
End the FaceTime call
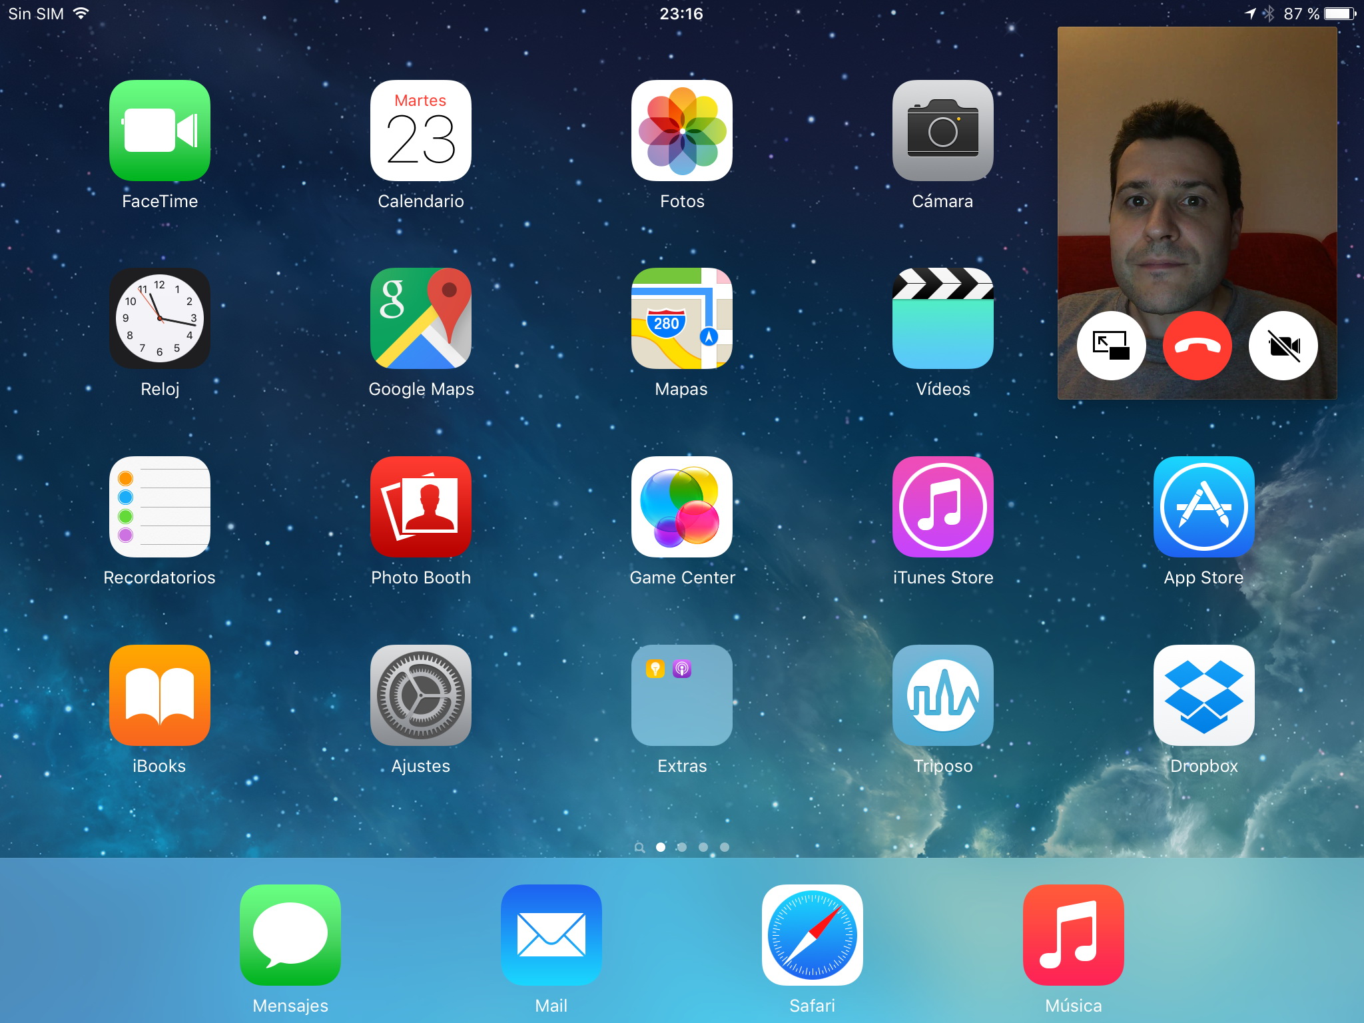(1197, 346)
